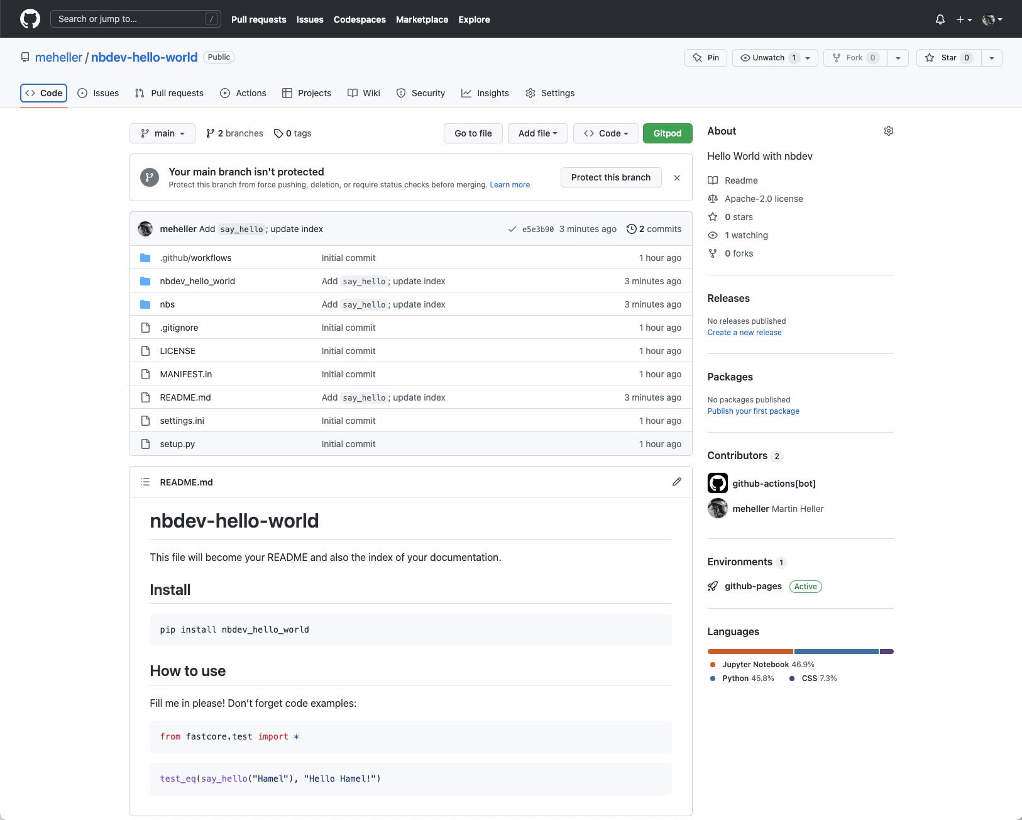The height and width of the screenshot is (820, 1022).
Task: Open the main branch selector
Action: coord(163,133)
